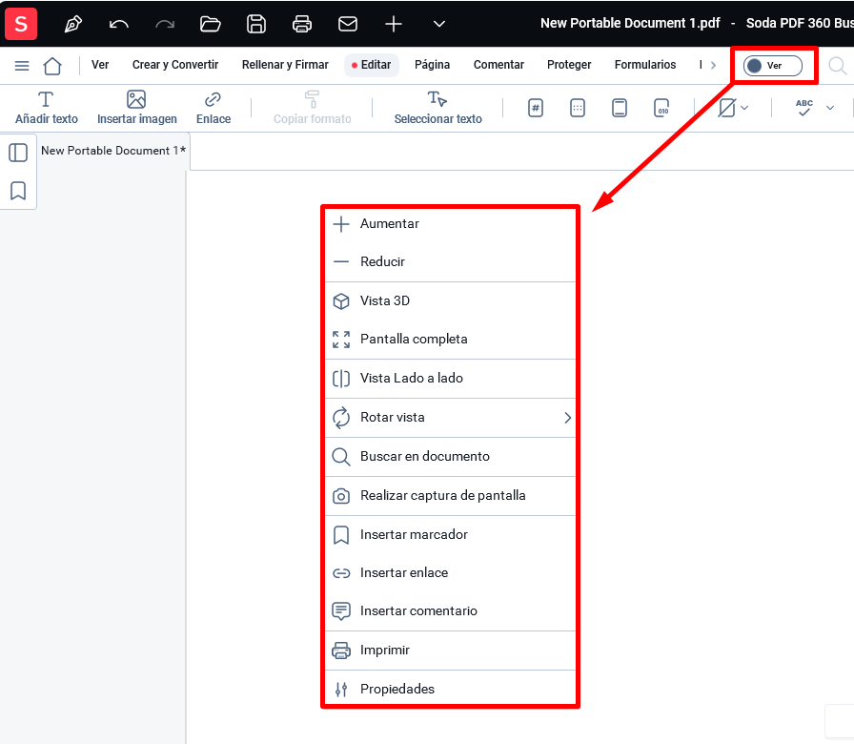Open the Formularios tab

click(x=645, y=65)
